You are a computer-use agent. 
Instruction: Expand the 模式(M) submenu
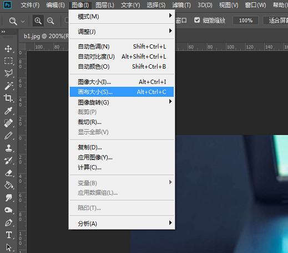(122, 17)
